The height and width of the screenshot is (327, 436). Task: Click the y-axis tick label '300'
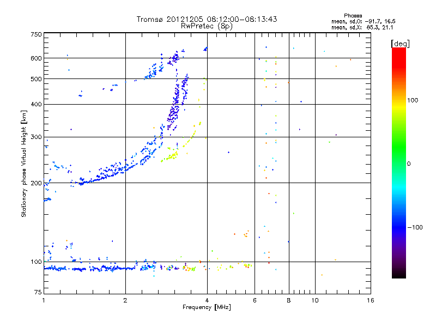tap(36, 137)
